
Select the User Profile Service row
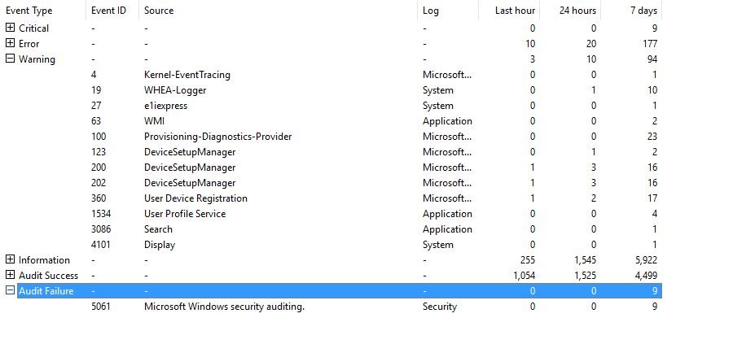point(331,213)
